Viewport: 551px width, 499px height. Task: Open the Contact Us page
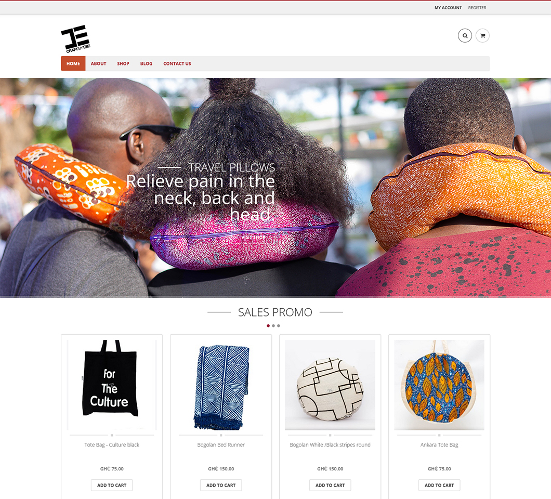(177, 63)
